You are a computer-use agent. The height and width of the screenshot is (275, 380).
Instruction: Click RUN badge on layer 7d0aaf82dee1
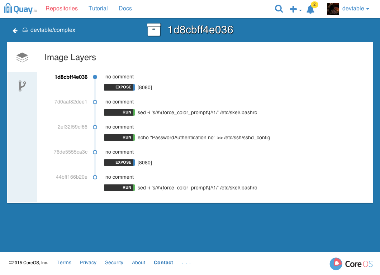tap(119, 112)
